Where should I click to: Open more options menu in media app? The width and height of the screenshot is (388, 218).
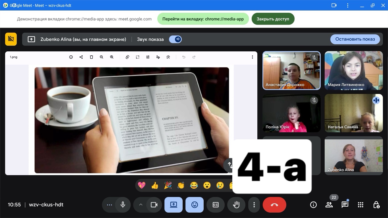(252, 57)
